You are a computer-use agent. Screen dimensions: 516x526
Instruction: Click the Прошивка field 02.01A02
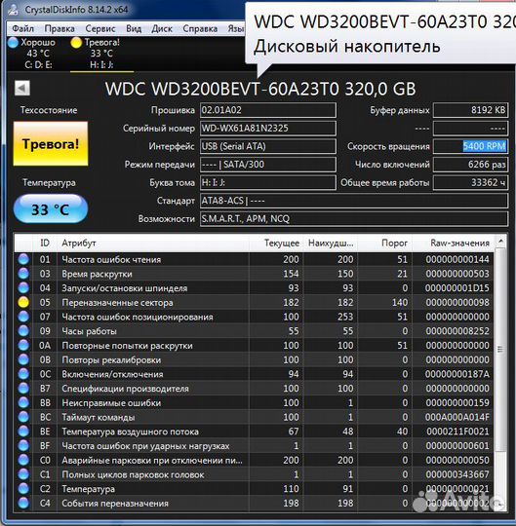(x=268, y=110)
